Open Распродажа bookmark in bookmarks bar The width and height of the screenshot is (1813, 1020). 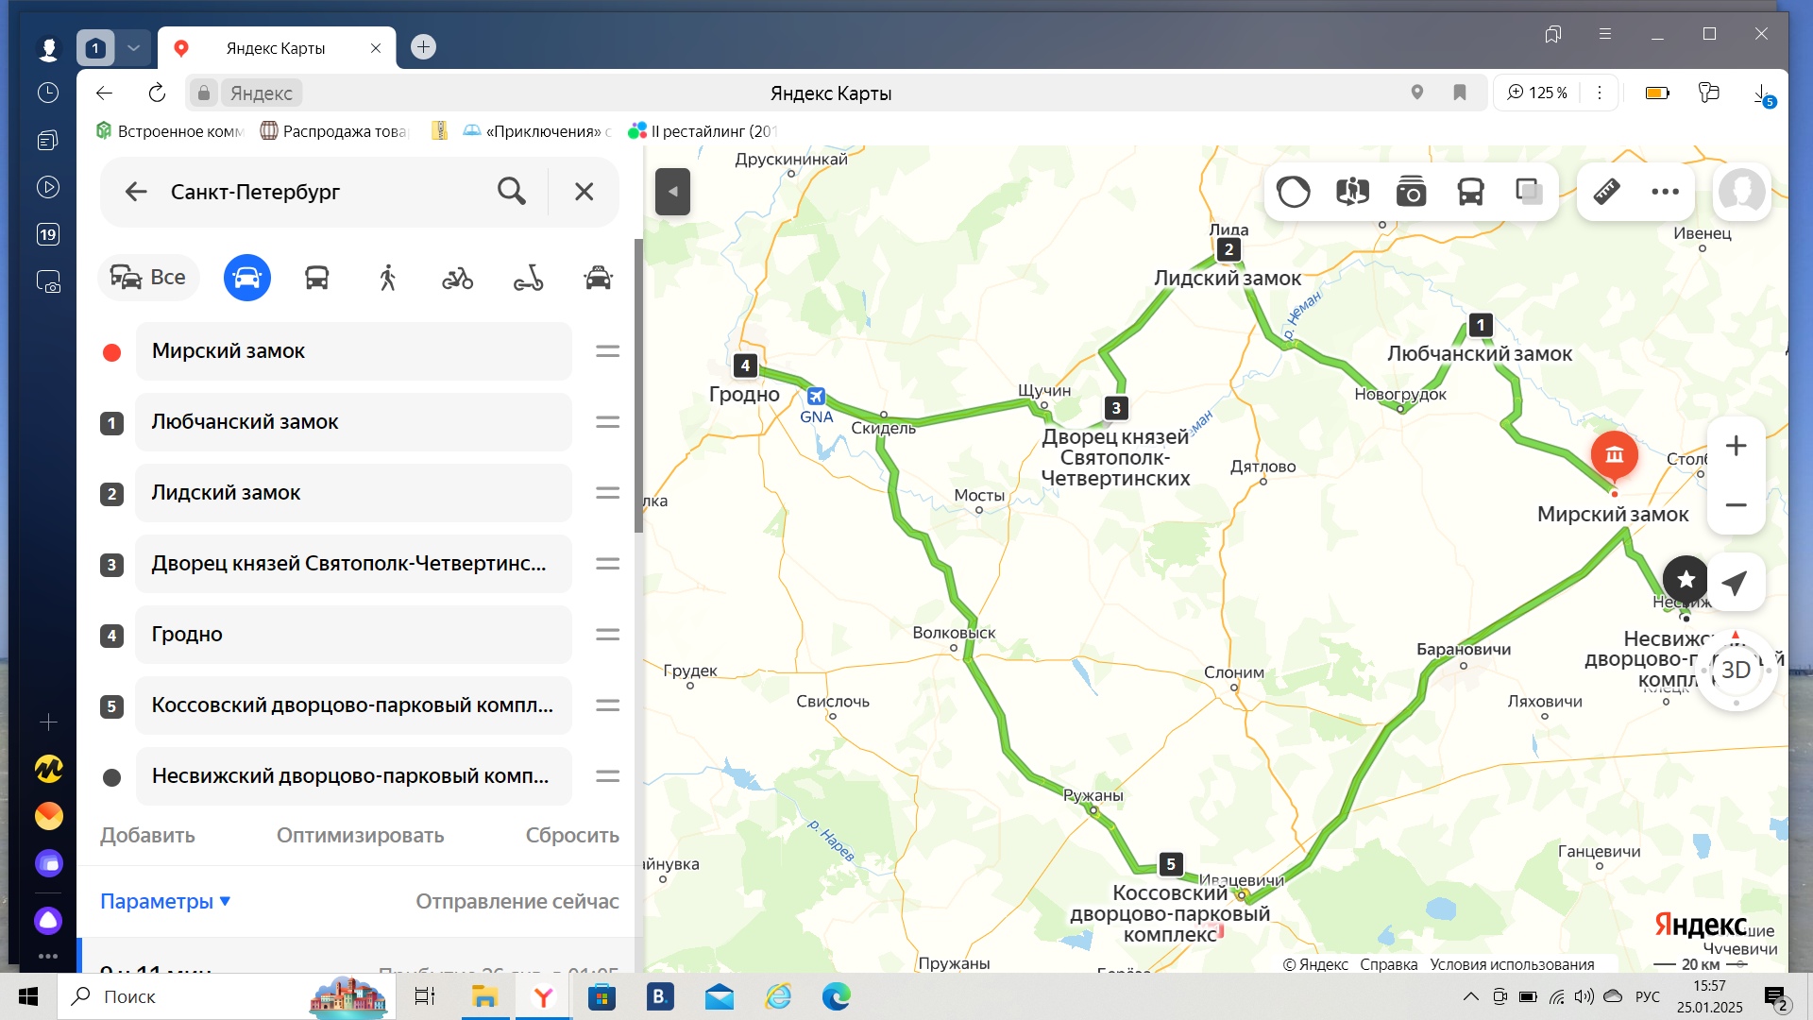[333, 131]
